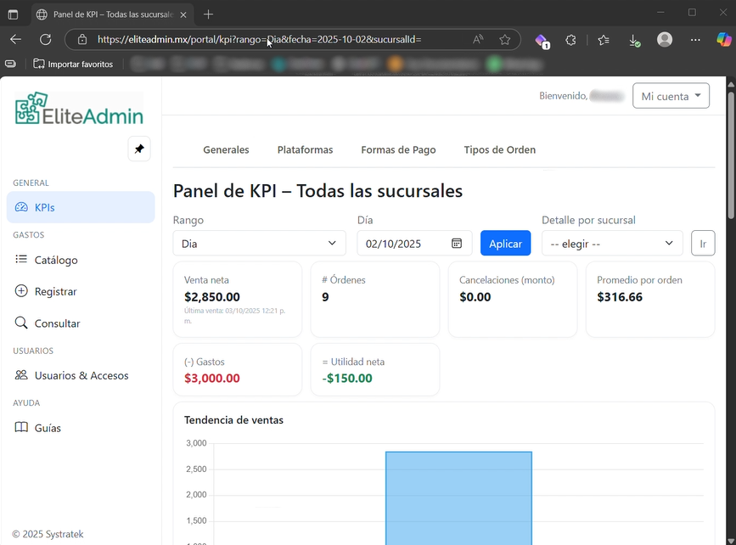Refresh the browser page
736x545 pixels.
(46, 39)
